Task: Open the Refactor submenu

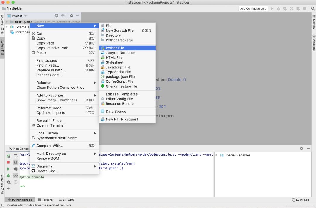Action: (64, 83)
